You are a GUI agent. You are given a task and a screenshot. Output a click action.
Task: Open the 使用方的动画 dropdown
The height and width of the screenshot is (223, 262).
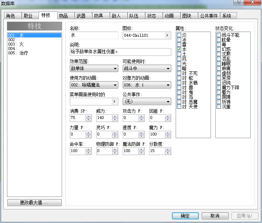pyautogui.click(x=94, y=85)
